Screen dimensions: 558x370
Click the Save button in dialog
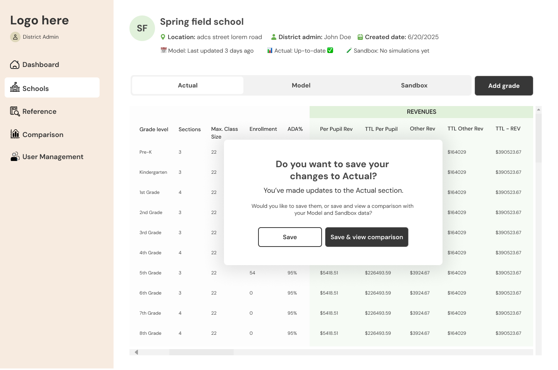[290, 237]
